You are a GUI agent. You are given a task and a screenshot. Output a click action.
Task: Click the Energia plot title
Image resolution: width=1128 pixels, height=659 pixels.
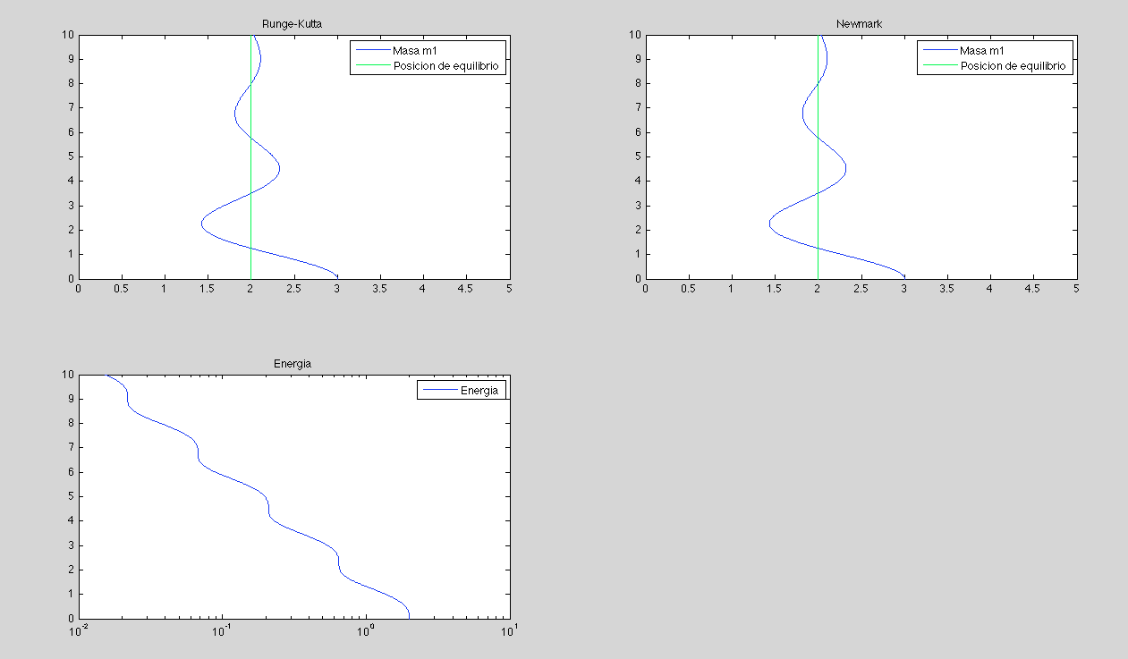(x=293, y=364)
